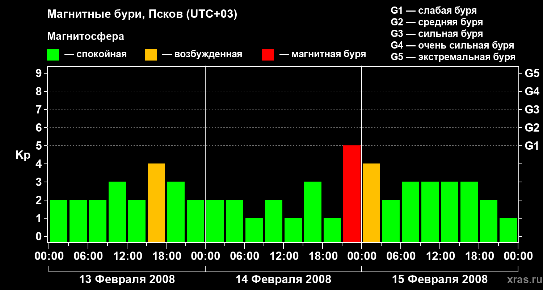Screen dimensions: 543x290
Task: Click the '18:00' time label above 13 Февраля
Action: 167,257
